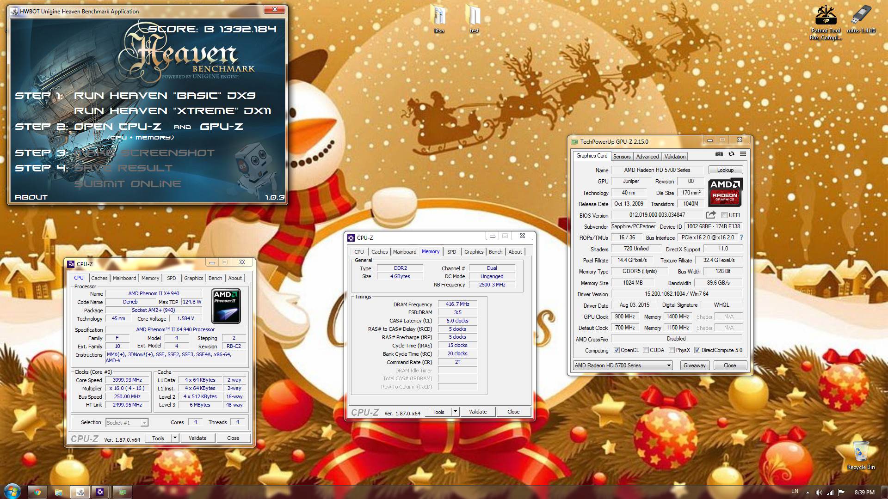Open File Explorer from the taskbar
Image resolution: width=888 pixels, height=499 pixels.
pyautogui.click(x=58, y=492)
